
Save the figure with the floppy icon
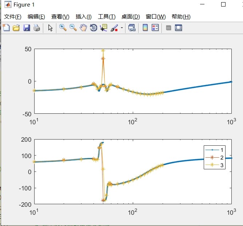click(27, 28)
